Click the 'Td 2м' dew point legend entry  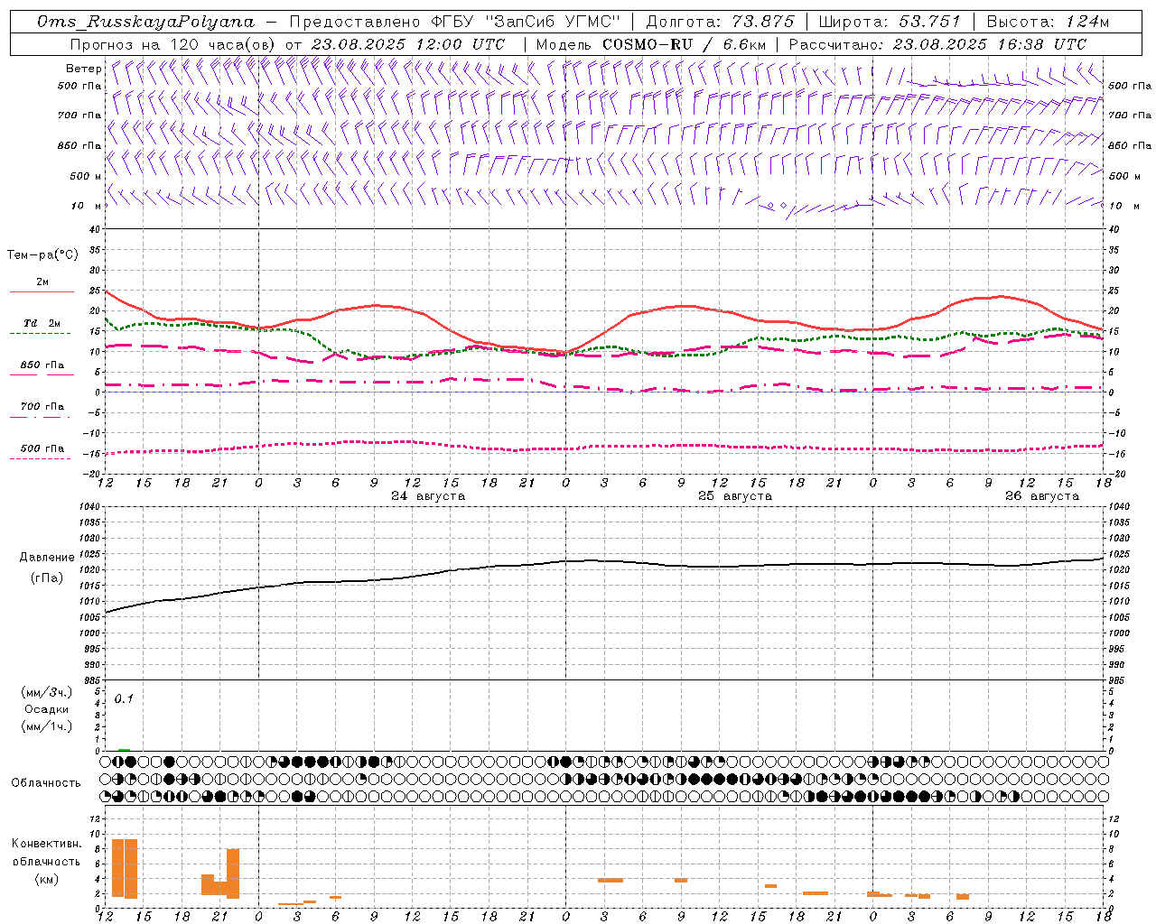(x=42, y=323)
